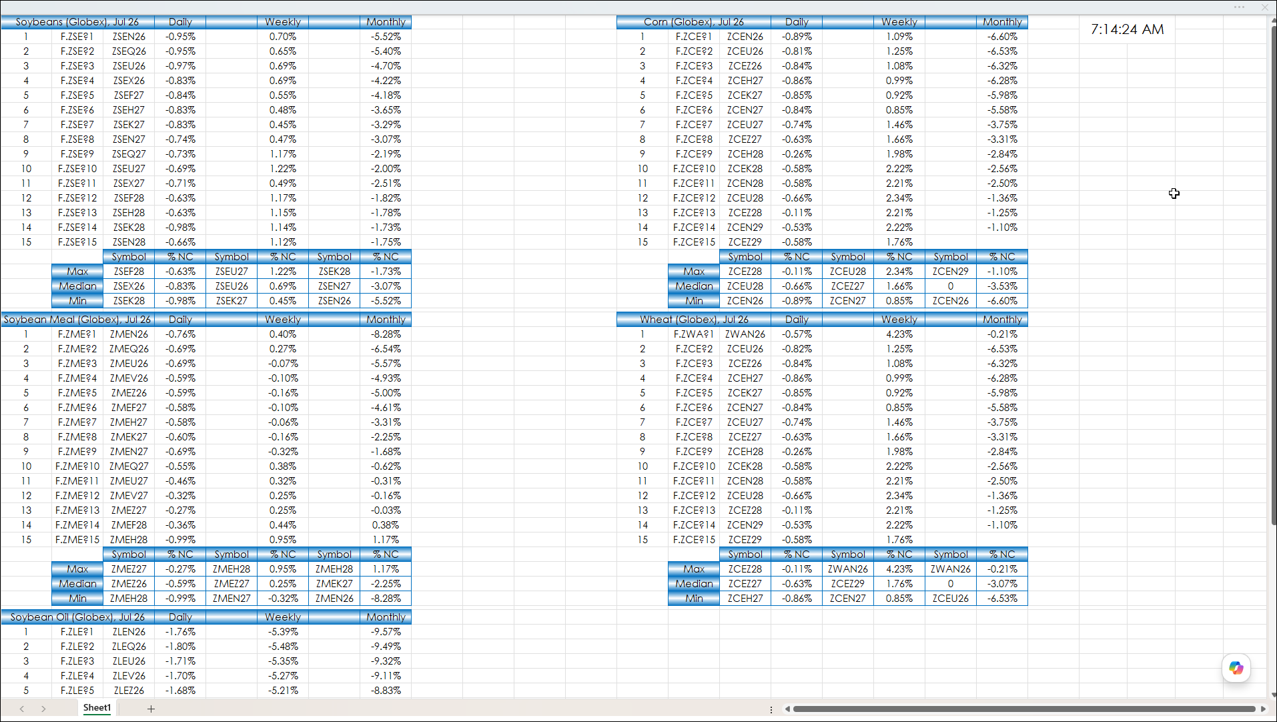Click horizontal scrollbar left arrow
Image resolution: width=1277 pixels, height=722 pixels.
[787, 709]
